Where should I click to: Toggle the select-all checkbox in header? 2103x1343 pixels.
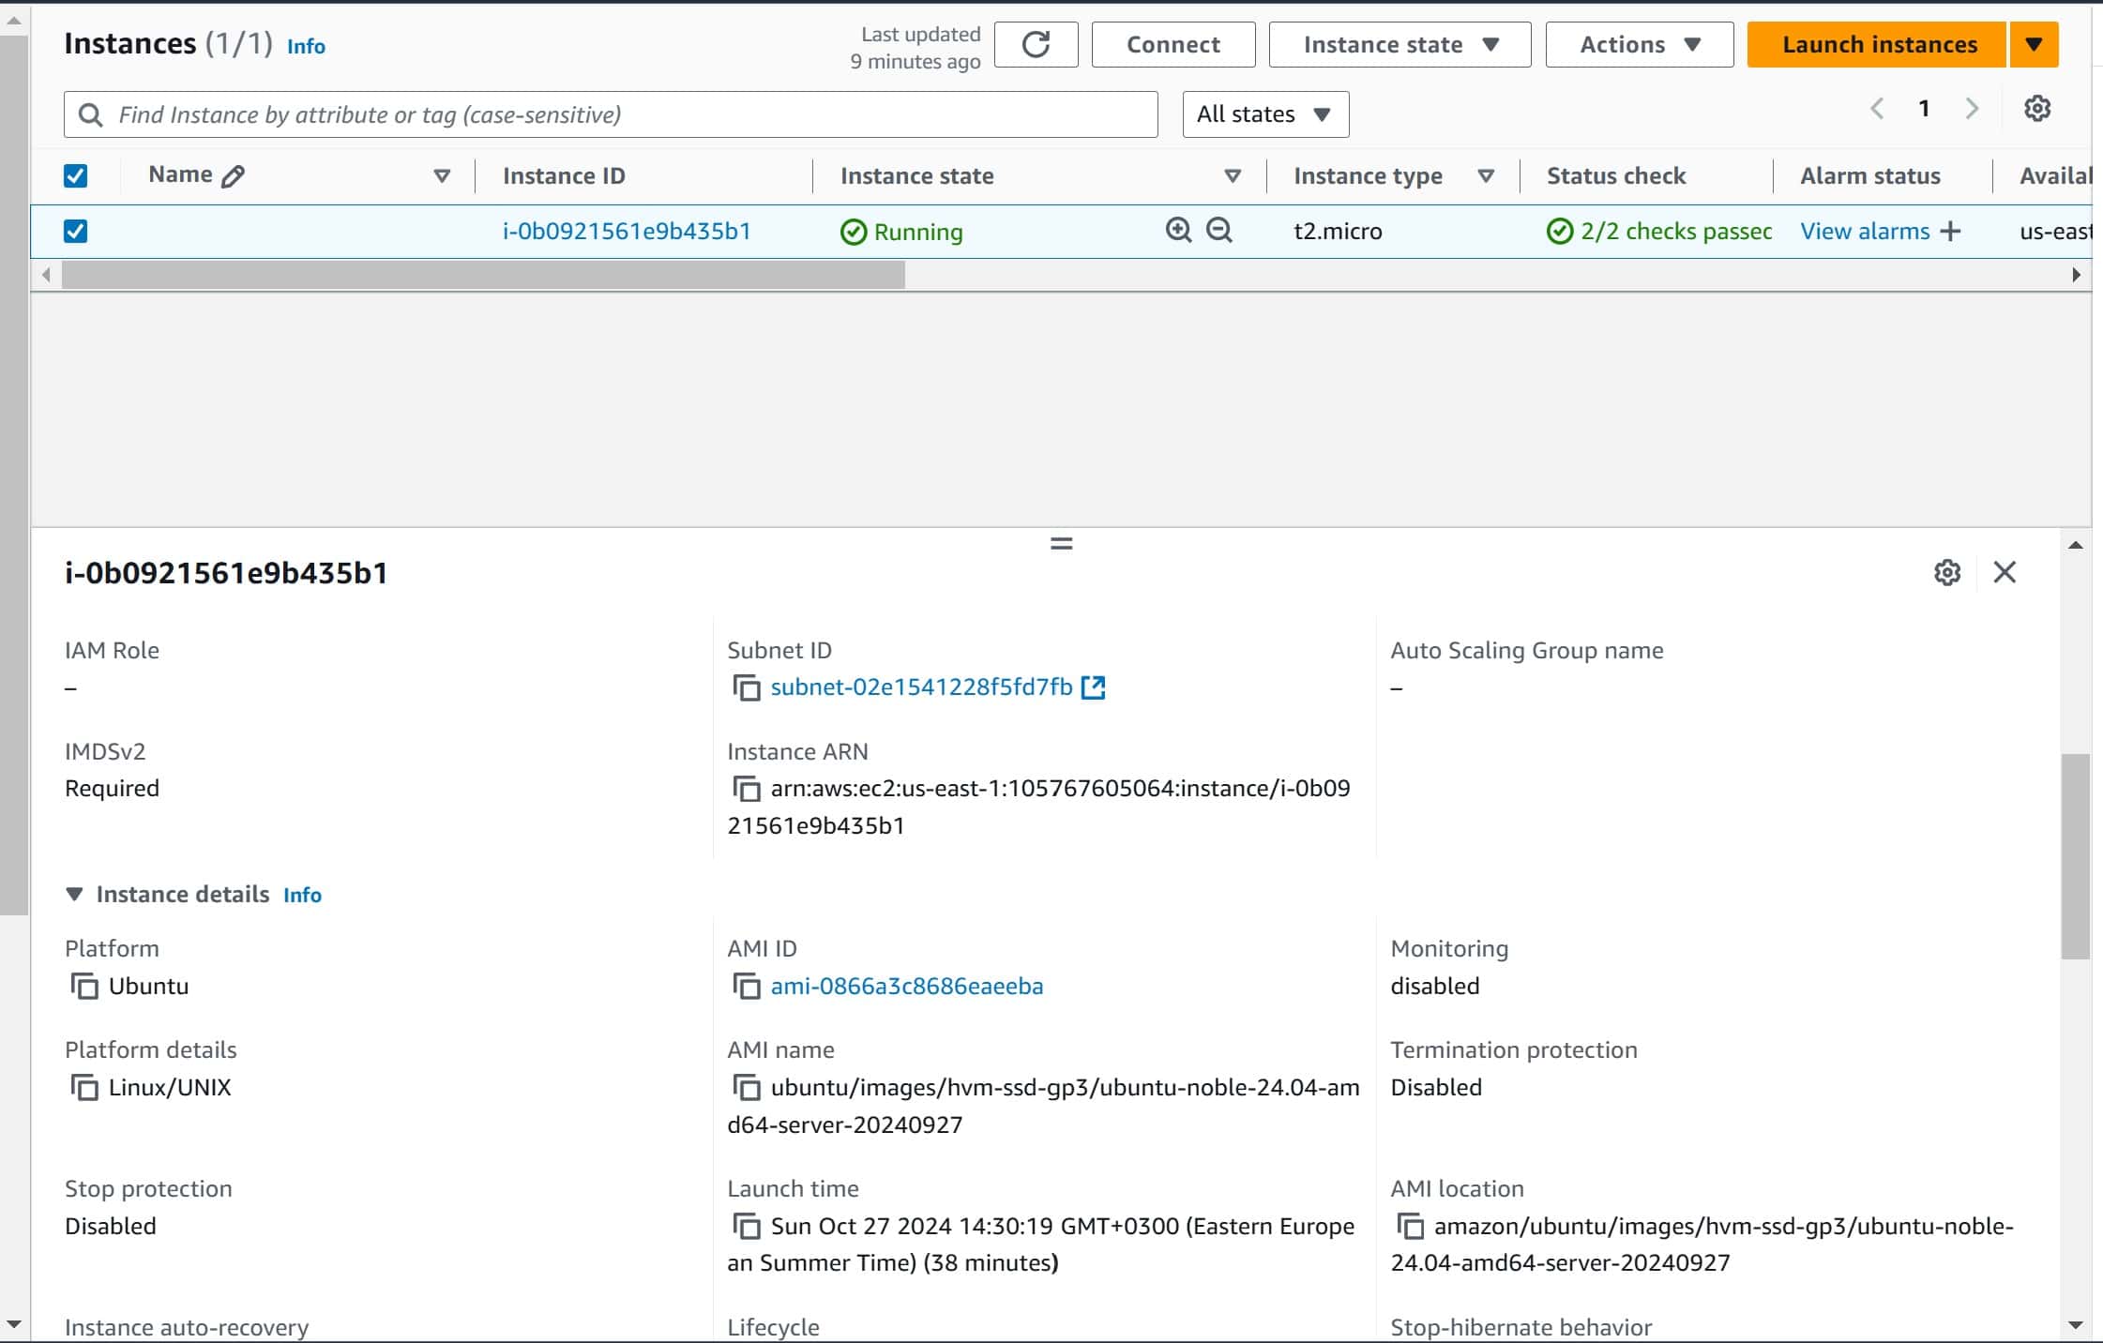pos(76,175)
